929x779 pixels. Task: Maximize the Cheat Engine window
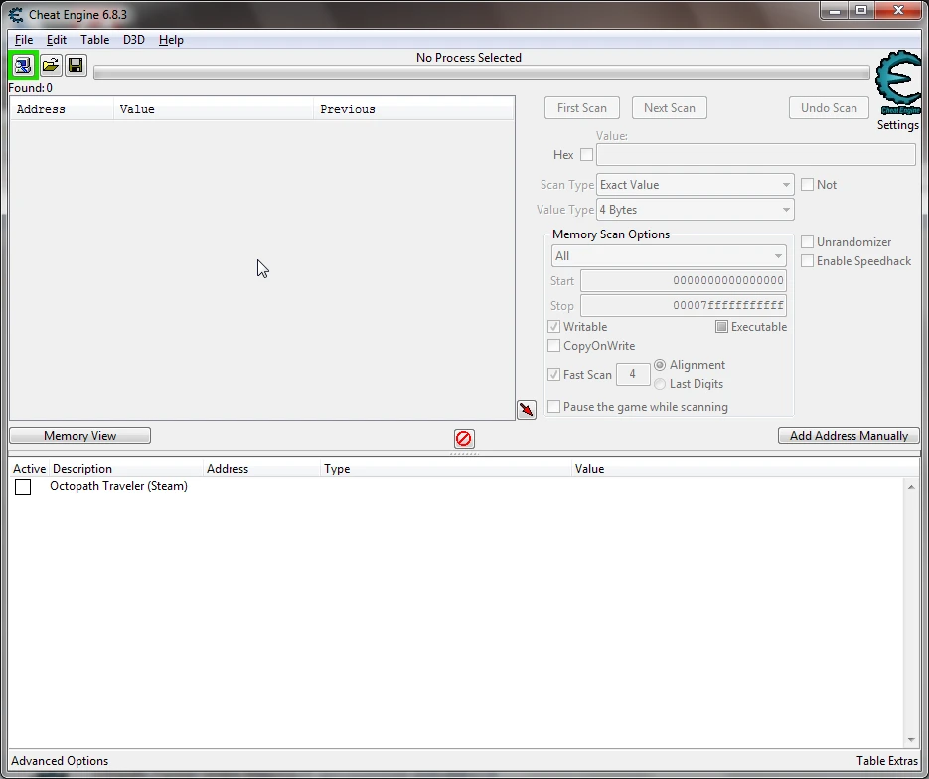(x=861, y=11)
